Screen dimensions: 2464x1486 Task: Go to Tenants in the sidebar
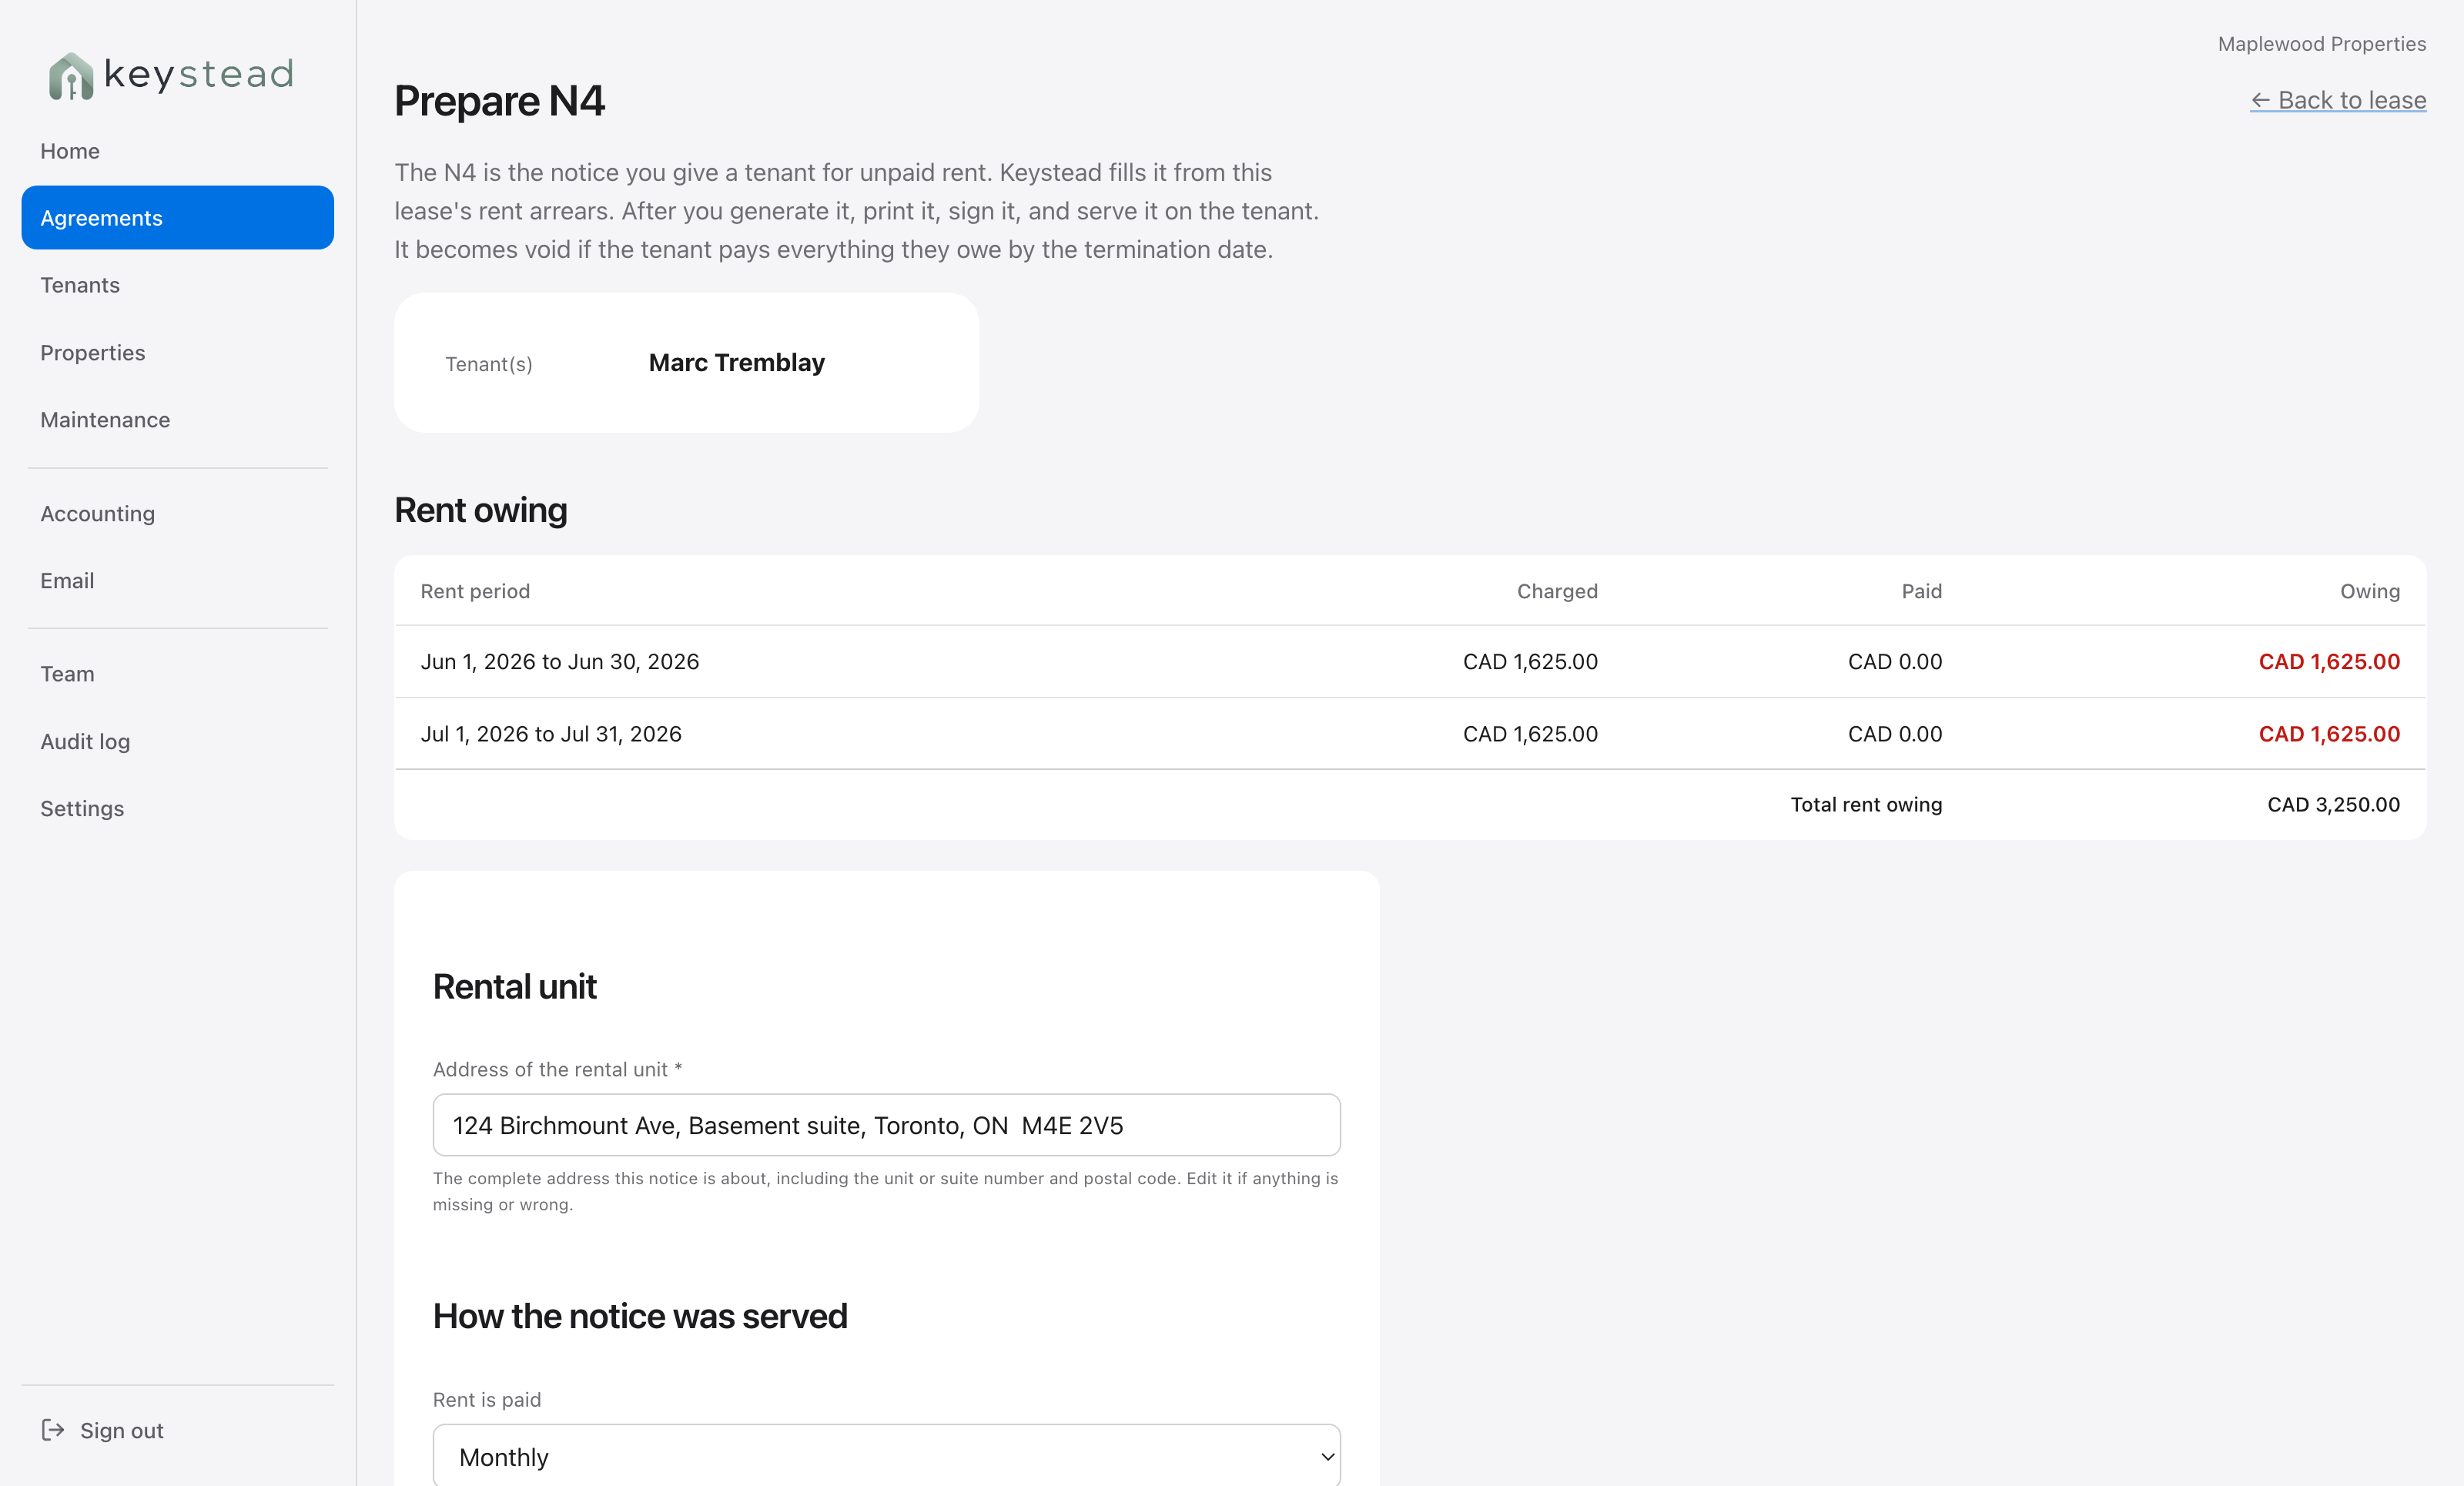[x=177, y=285]
